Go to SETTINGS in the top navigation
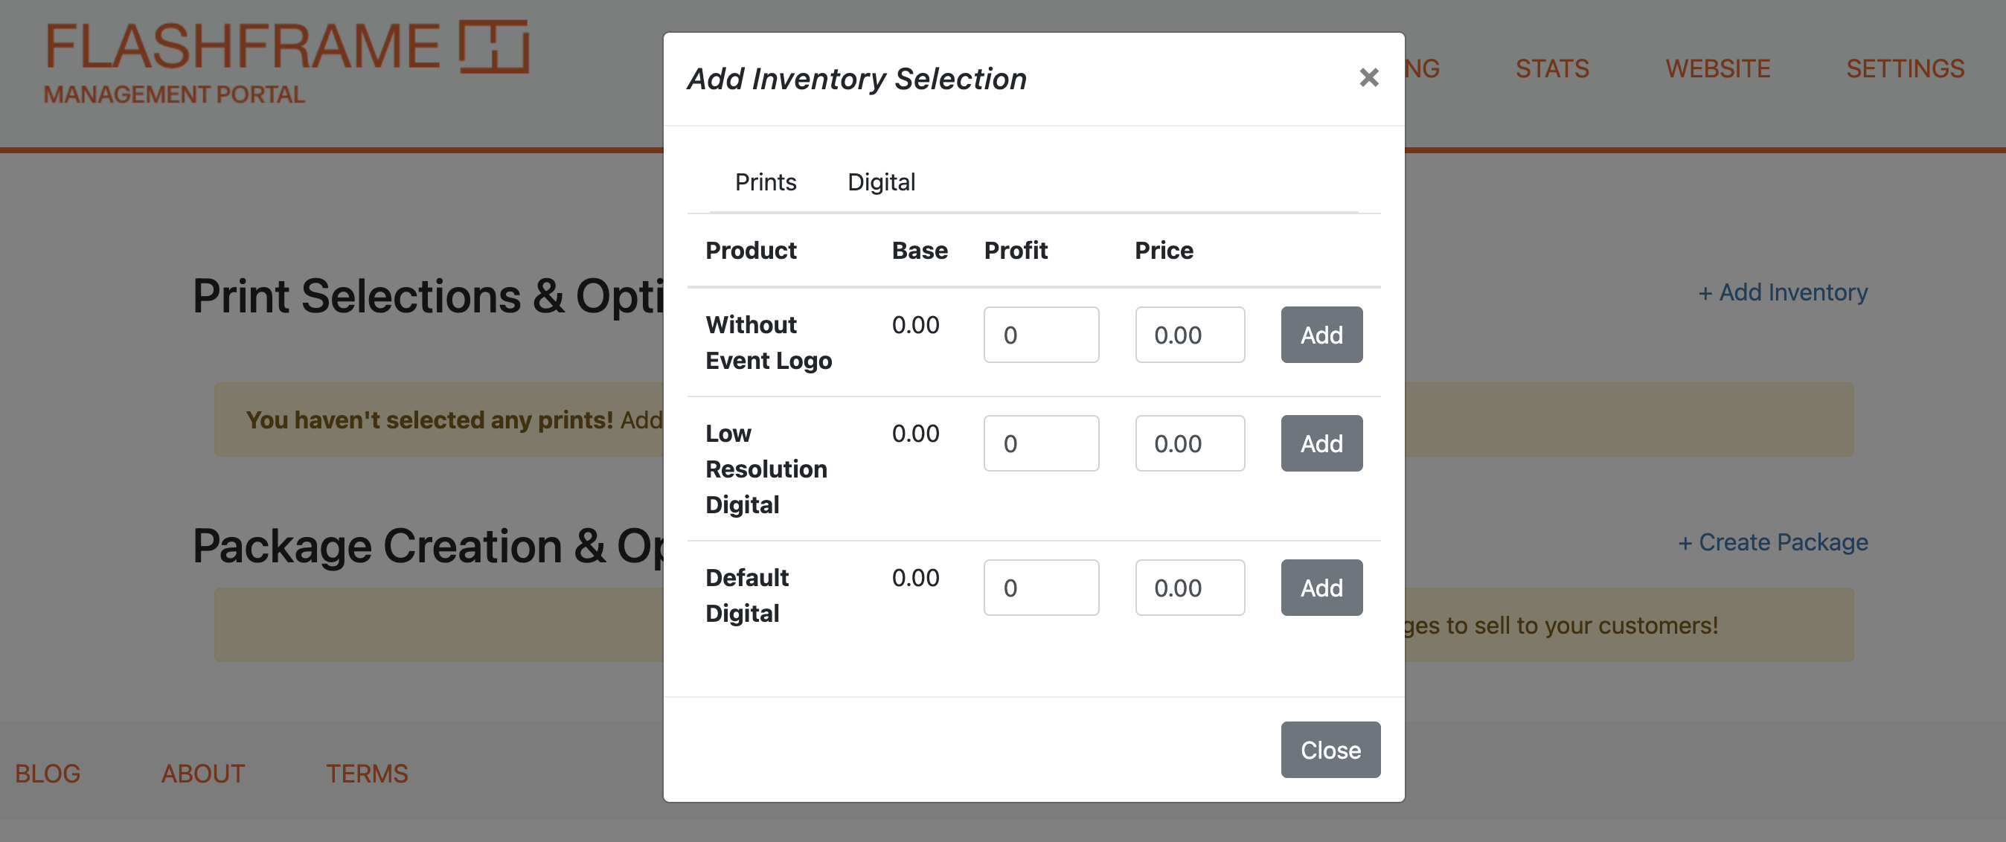2006x842 pixels. [1905, 68]
